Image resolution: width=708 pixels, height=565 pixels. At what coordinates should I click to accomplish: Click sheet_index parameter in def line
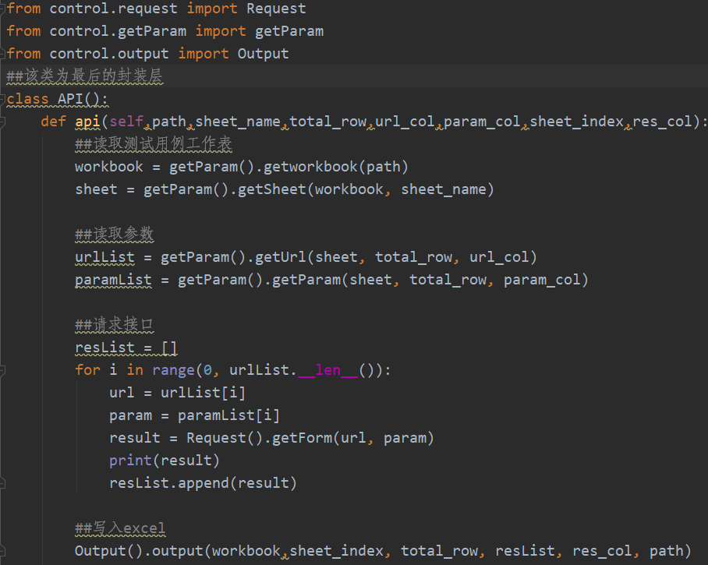(x=576, y=122)
